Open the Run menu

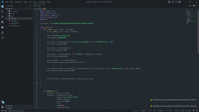(x=35, y=2)
